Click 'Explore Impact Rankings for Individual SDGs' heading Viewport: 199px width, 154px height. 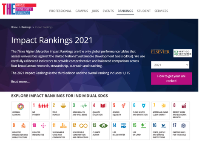pos(60,96)
